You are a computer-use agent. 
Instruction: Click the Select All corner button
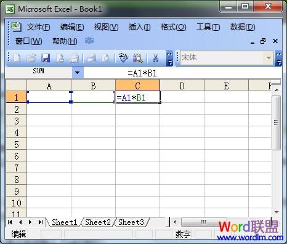tap(17, 86)
